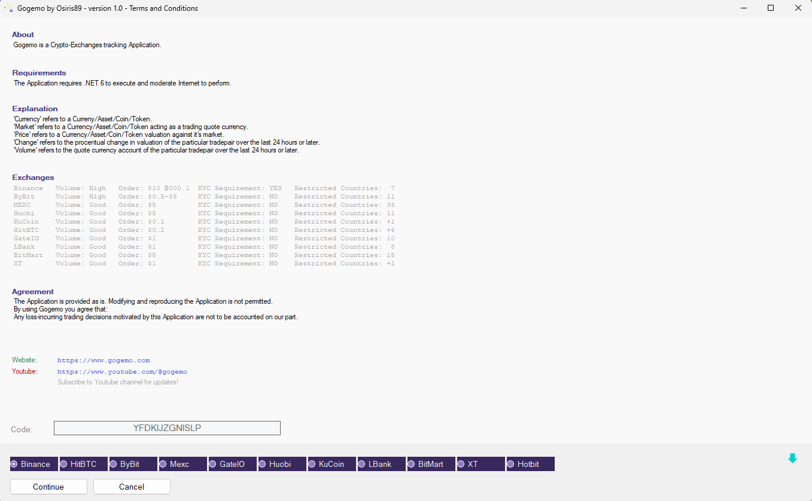Click the Agreement heading
Screen dimensions: 812x501
pos(33,292)
